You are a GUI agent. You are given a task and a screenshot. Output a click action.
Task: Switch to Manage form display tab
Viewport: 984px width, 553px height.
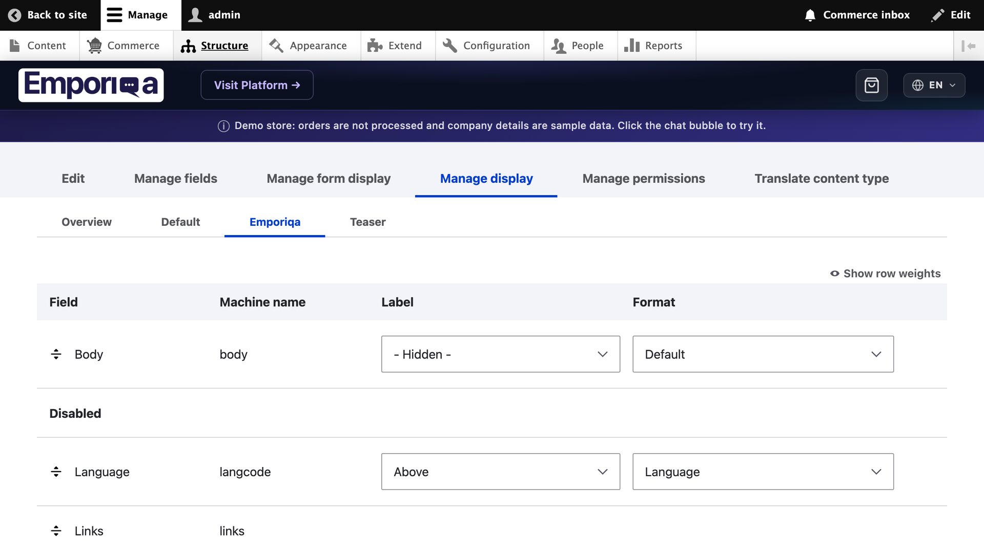coord(329,178)
